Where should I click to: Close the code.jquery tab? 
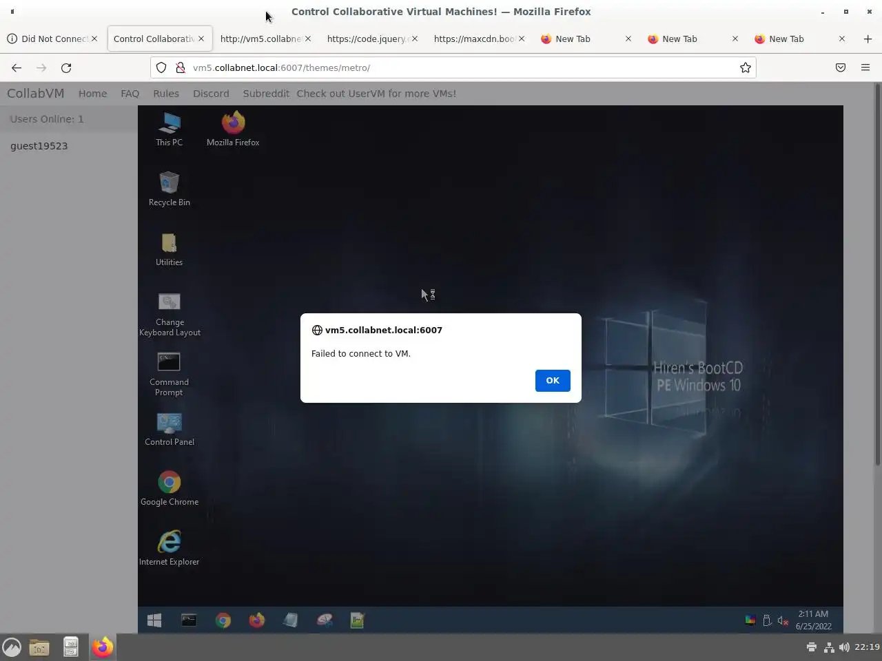tap(415, 39)
